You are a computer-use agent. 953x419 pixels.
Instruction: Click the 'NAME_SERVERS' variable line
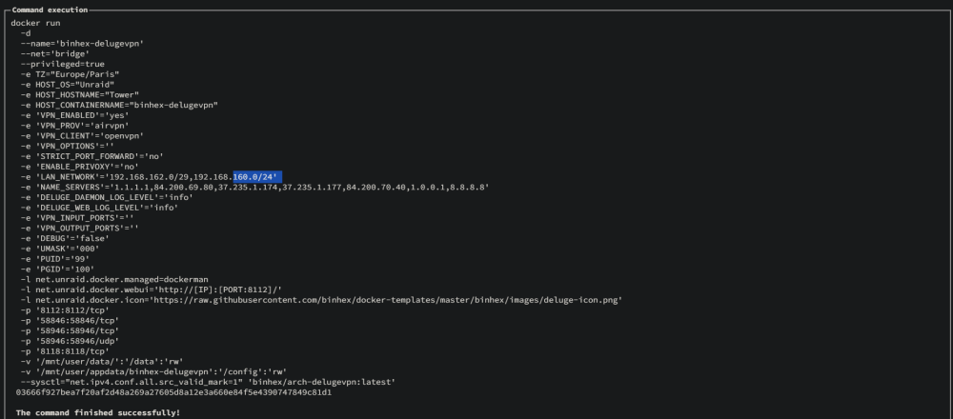tap(254, 188)
